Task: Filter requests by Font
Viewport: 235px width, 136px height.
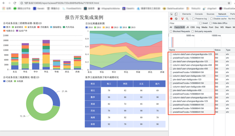Action: tap(211, 27)
